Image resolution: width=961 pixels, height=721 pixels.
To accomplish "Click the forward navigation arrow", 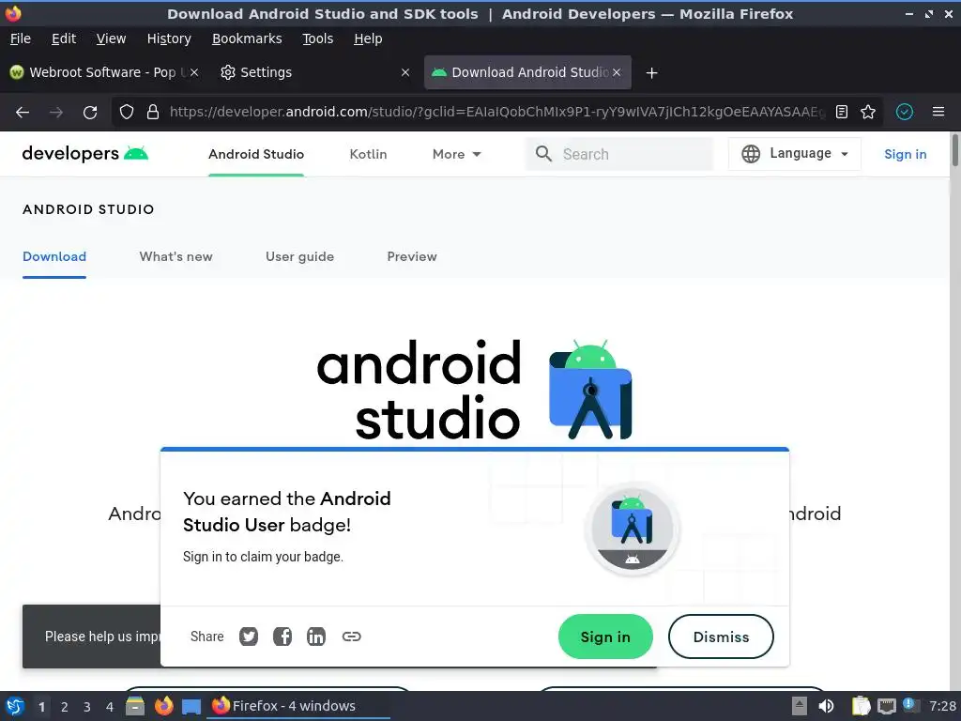I will tap(56, 113).
